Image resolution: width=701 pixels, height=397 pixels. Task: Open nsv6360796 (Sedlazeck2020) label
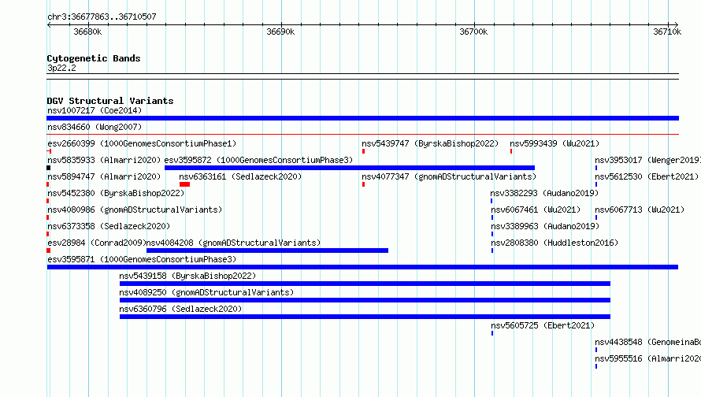point(180,309)
